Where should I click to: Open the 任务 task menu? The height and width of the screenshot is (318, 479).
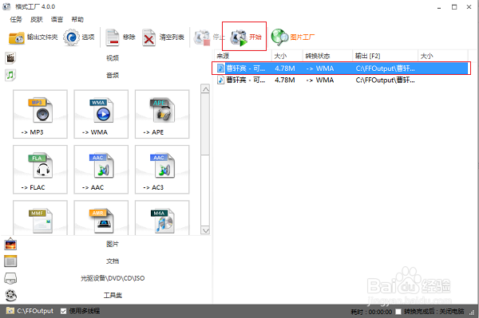(x=16, y=19)
